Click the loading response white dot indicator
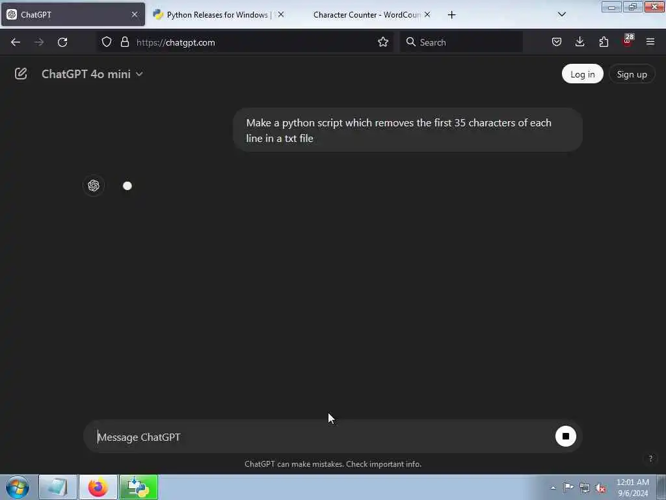This screenshot has height=500, width=666. pos(127,186)
